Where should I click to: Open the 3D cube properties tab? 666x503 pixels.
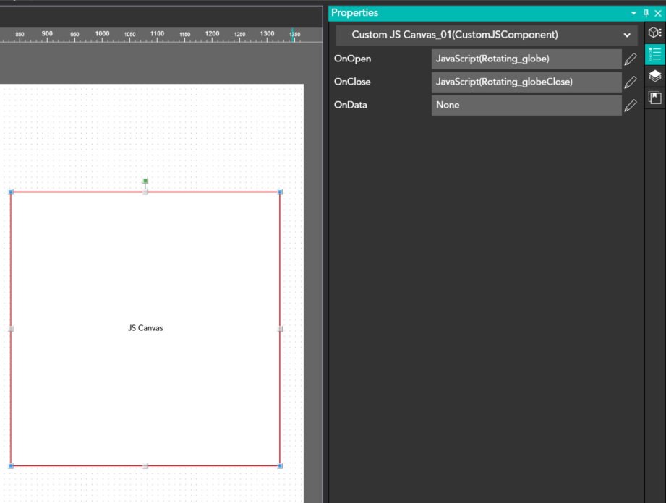pos(654,33)
